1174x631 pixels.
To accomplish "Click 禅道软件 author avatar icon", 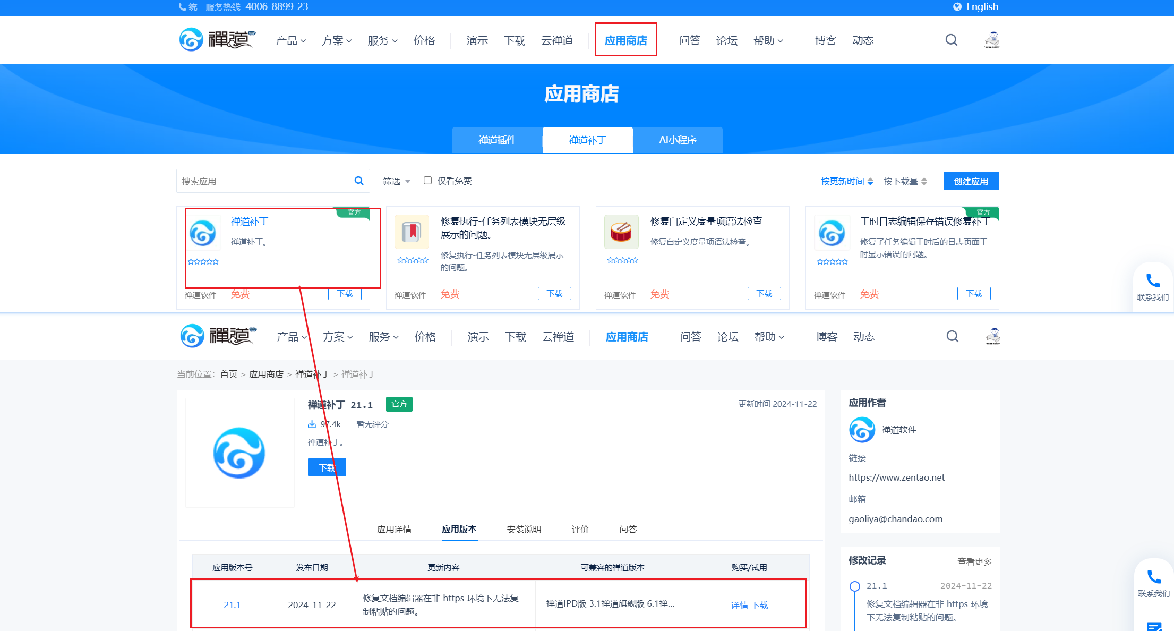I will point(862,430).
